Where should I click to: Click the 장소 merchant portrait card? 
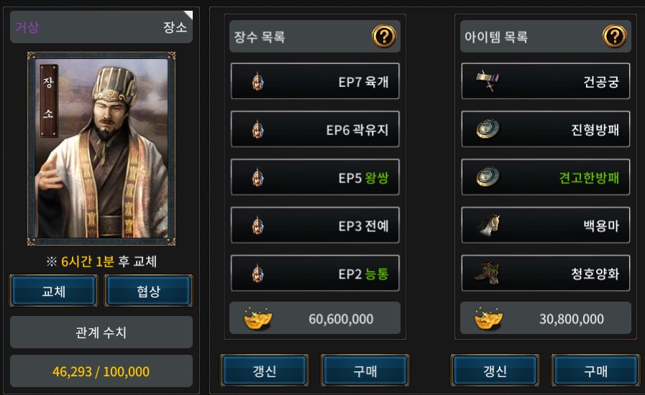[x=101, y=149]
